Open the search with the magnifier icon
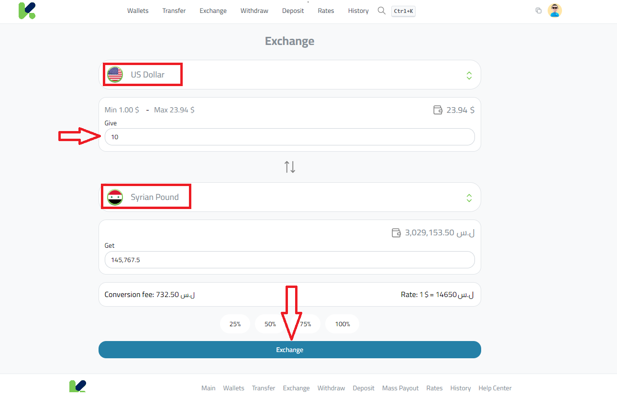The width and height of the screenshot is (617, 408). click(x=381, y=11)
